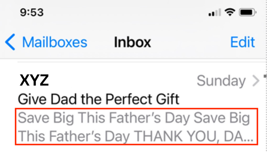Screen dimensions: 267x152
Task: Click the Wi-Fi status icon
Action: (230, 12)
